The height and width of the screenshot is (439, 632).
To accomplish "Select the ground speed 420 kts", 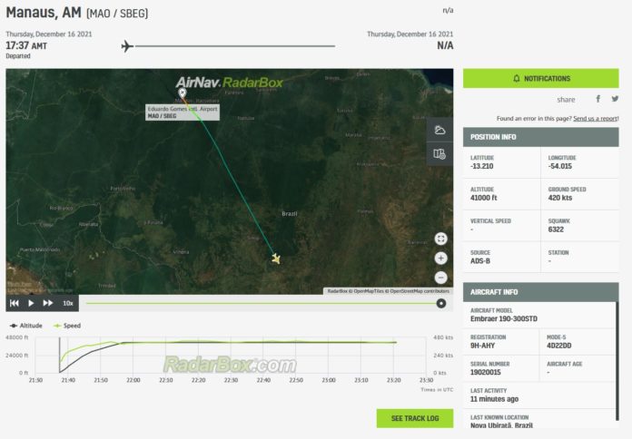I will coord(560,198).
